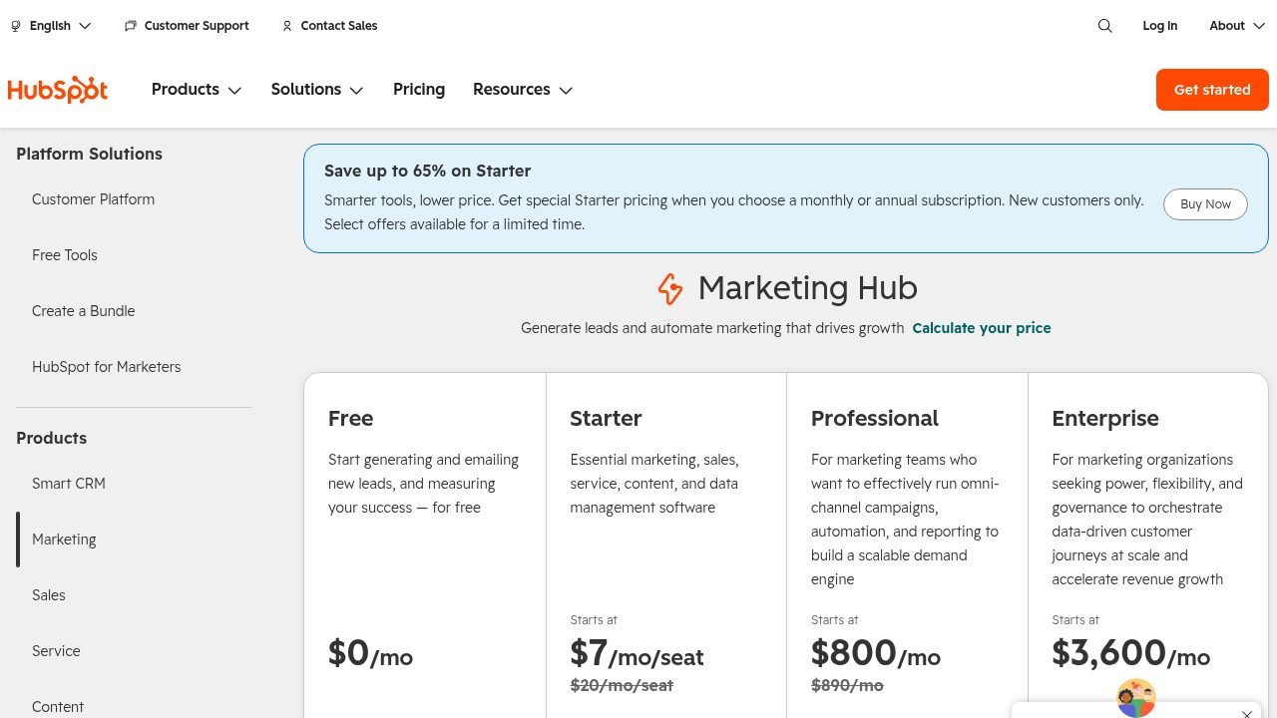Click the $800/mo Professional price
Image resolution: width=1277 pixels, height=718 pixels.
click(x=876, y=653)
